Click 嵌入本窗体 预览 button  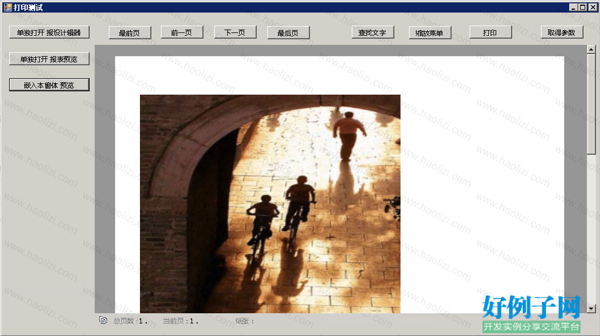[x=49, y=85]
